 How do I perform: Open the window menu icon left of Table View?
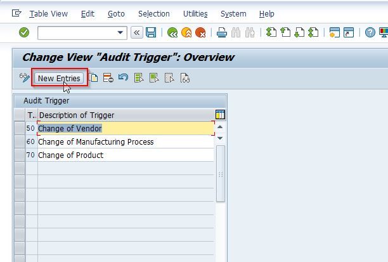click(x=16, y=13)
